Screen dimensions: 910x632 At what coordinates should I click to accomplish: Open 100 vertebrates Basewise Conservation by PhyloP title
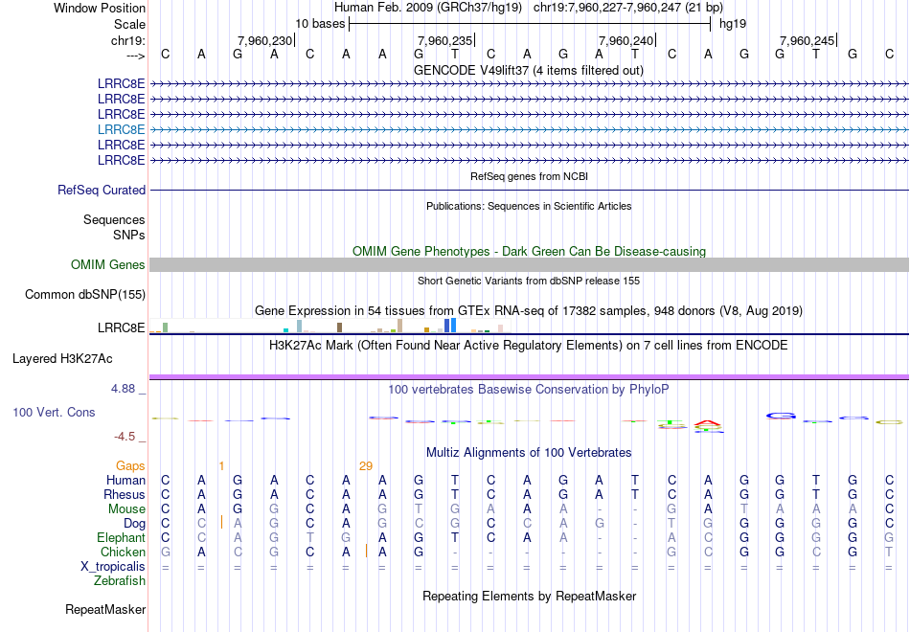529,390
